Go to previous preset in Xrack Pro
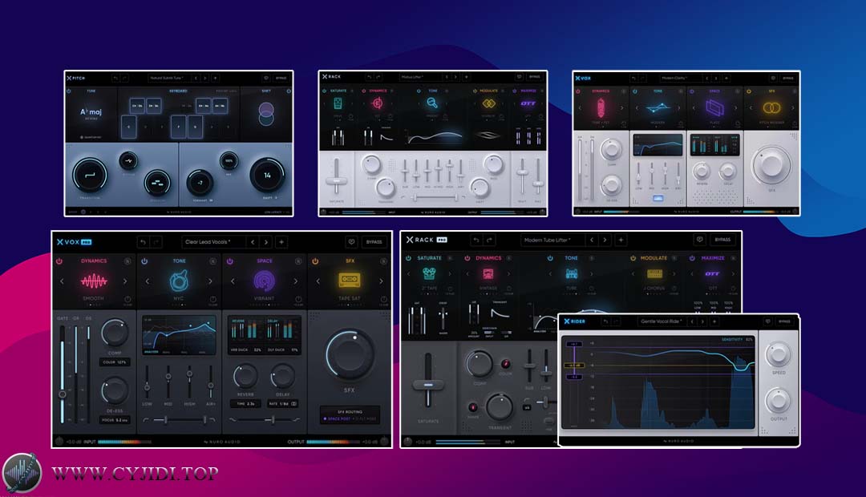The height and width of the screenshot is (497, 866). click(x=592, y=240)
